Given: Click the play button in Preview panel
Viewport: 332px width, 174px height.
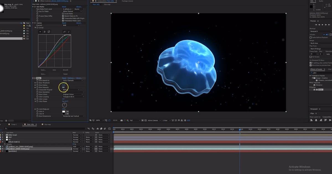Looking at the screenshot, I should coord(322,25).
